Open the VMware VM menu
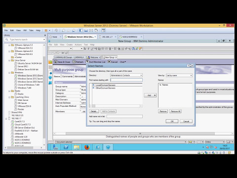Image resolution: width=237 pixels, height=178 pixels. pos(25,30)
